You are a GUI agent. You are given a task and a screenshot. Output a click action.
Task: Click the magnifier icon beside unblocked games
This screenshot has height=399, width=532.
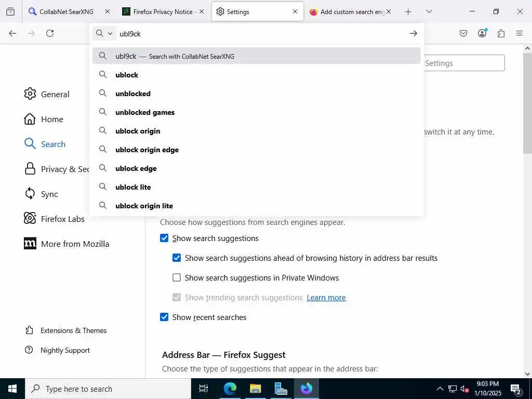102,112
